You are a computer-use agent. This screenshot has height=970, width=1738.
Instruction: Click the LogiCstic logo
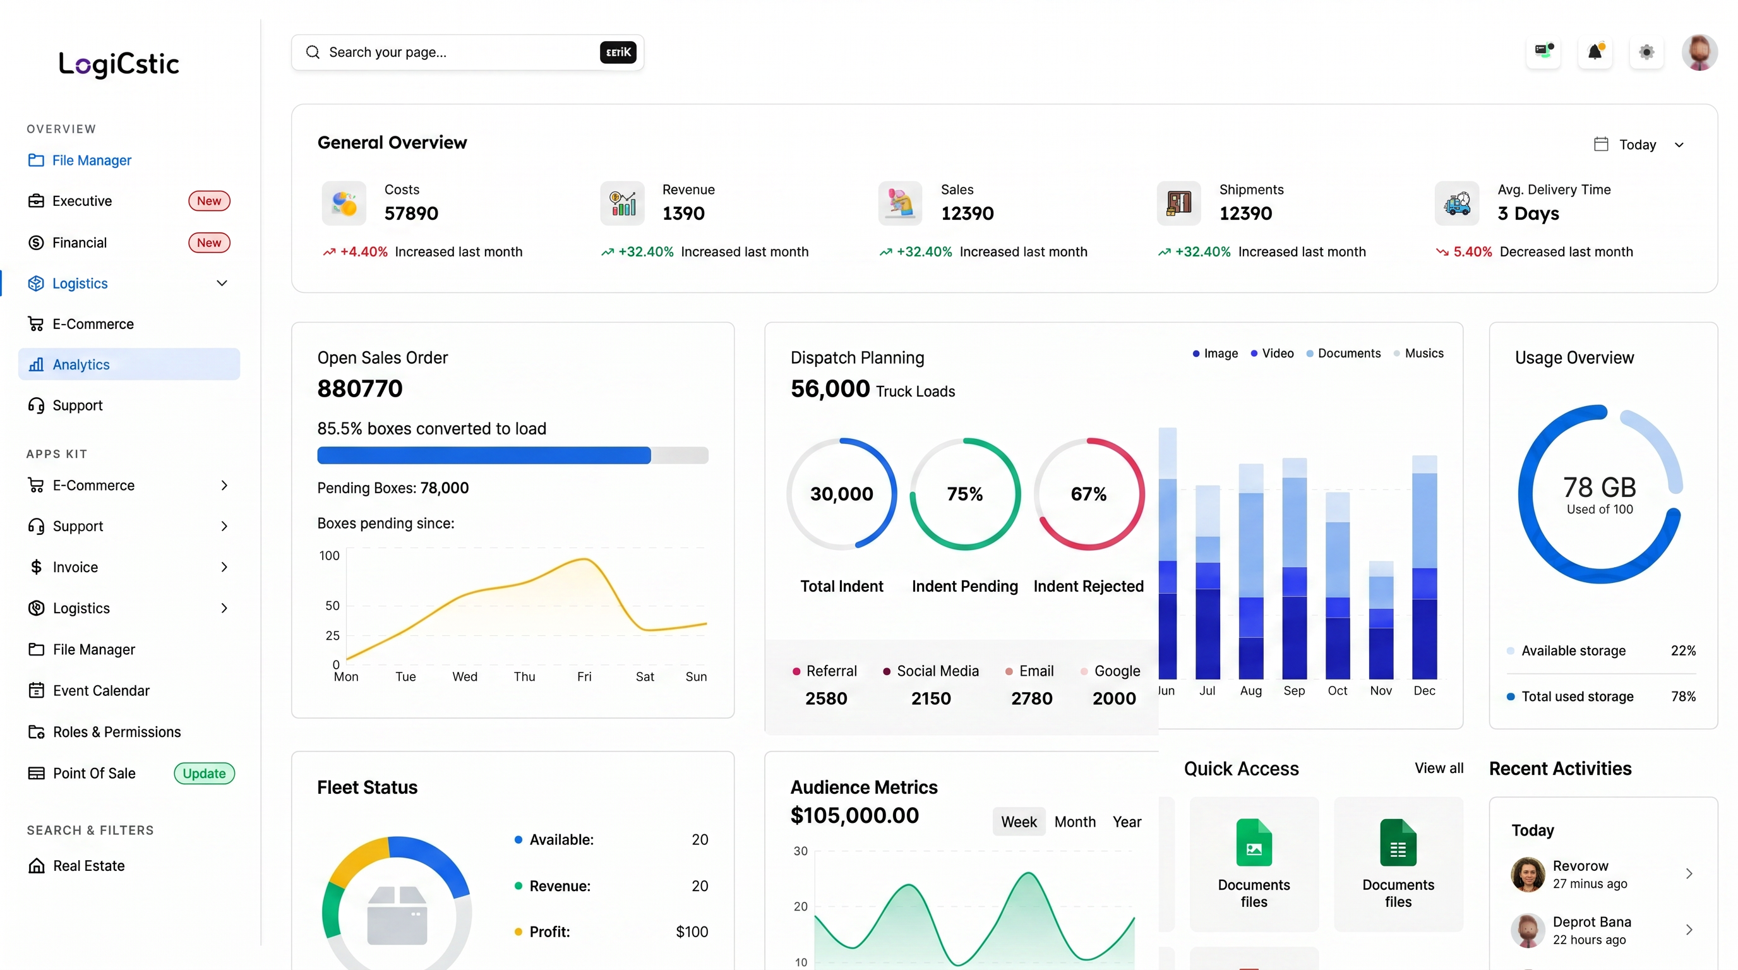119,64
